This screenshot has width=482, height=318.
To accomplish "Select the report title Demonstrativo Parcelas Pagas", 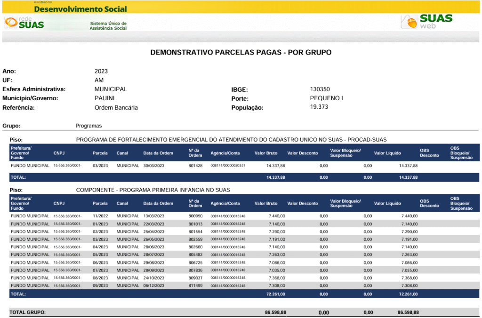I will 241,52.
